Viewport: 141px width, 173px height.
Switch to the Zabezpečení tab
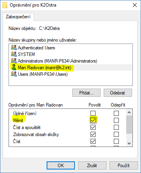click(x=18, y=17)
